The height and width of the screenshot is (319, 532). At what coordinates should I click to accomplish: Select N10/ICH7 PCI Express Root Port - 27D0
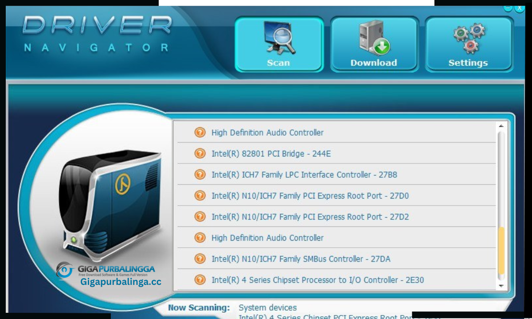coord(336,195)
